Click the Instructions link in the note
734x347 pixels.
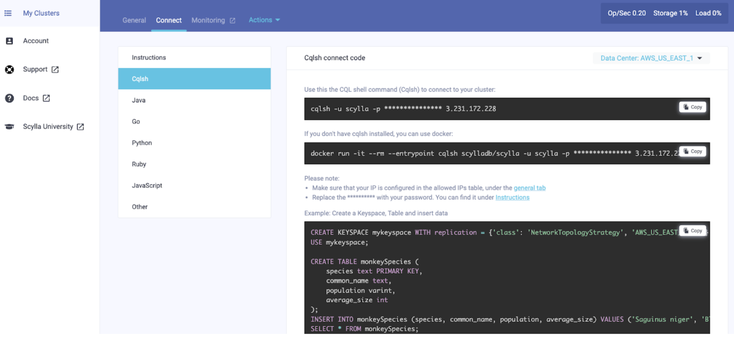point(512,197)
